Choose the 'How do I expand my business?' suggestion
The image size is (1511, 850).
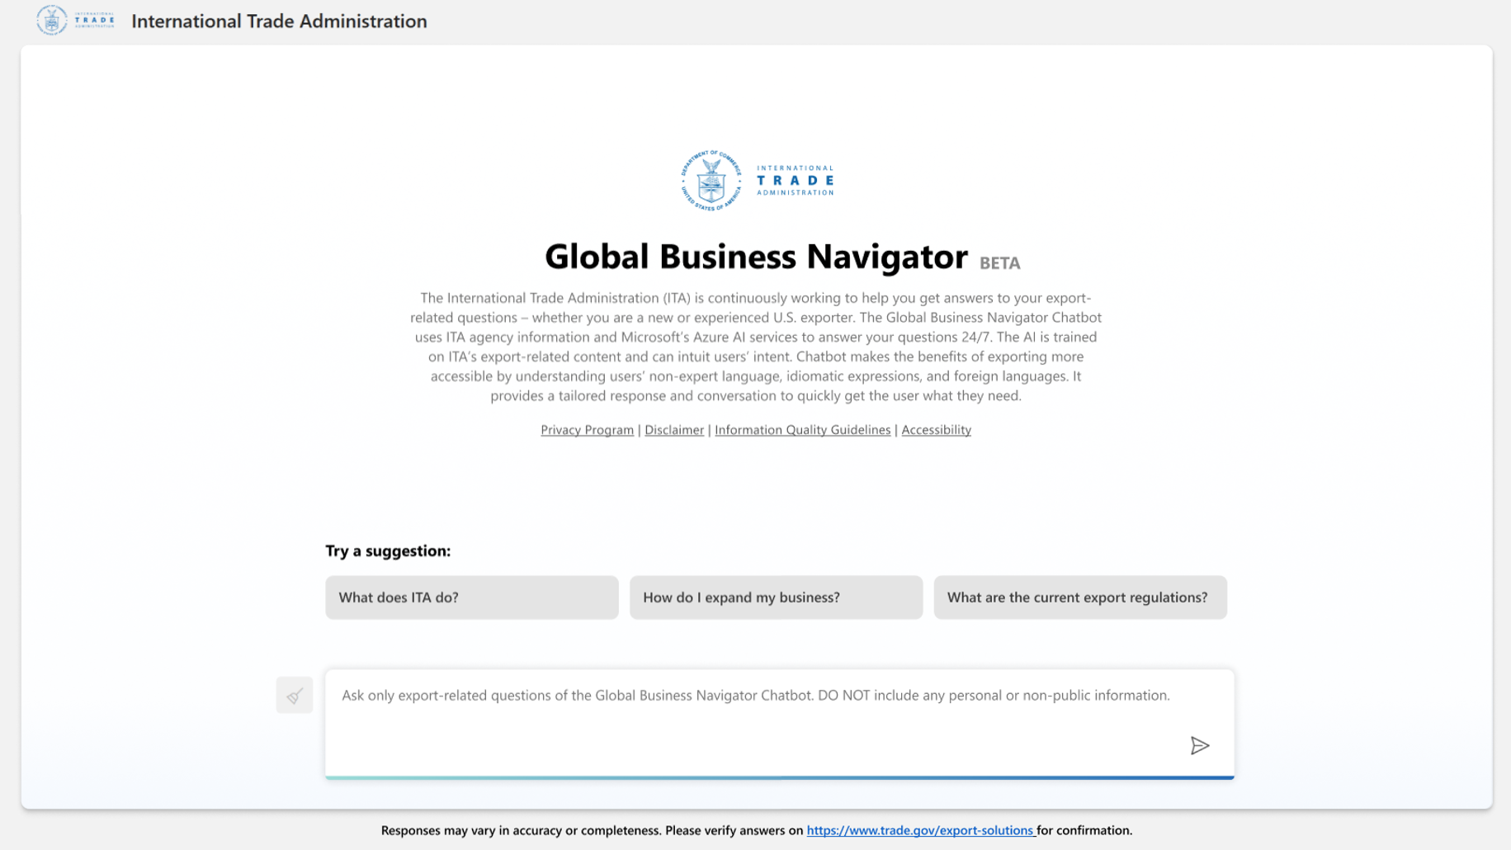tap(775, 597)
